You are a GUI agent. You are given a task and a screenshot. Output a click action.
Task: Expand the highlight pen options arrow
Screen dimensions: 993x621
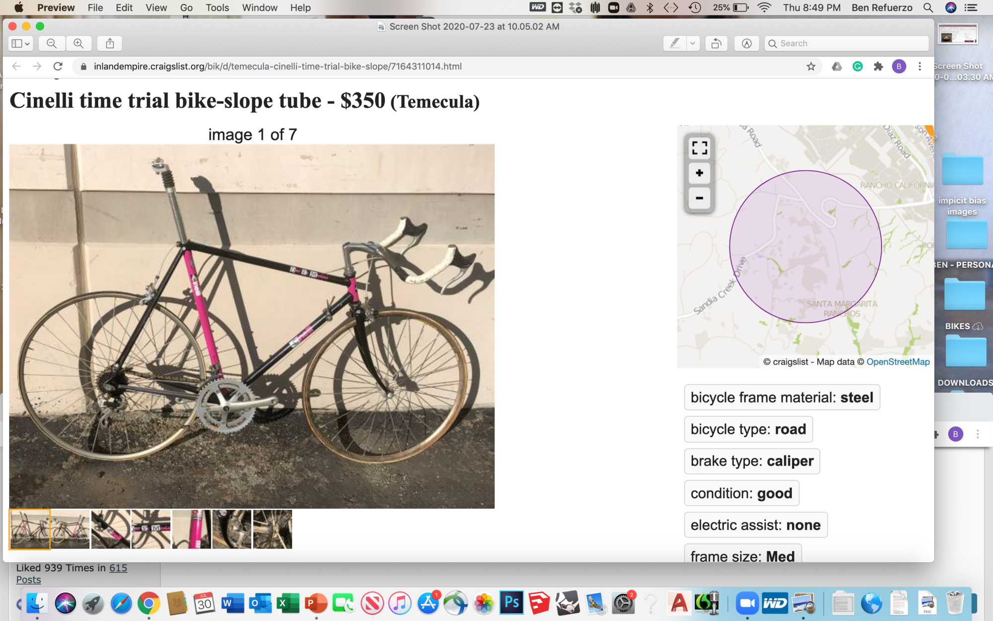click(x=693, y=44)
